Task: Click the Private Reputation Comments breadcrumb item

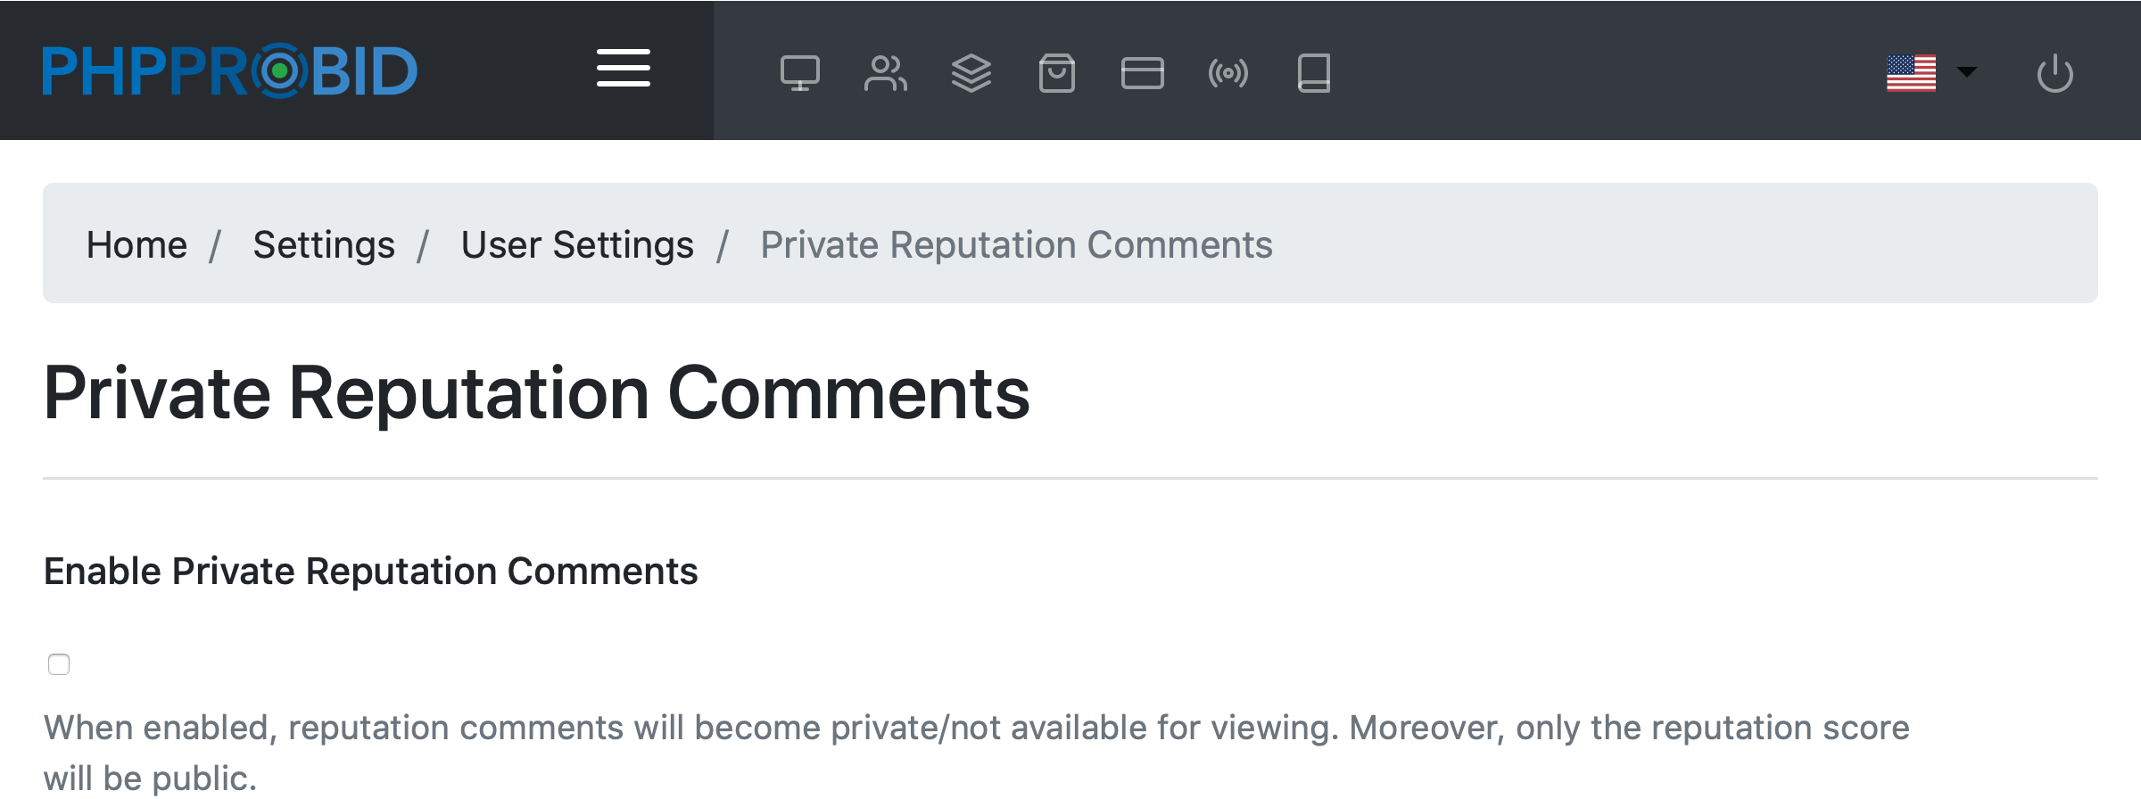Action: click(1016, 244)
